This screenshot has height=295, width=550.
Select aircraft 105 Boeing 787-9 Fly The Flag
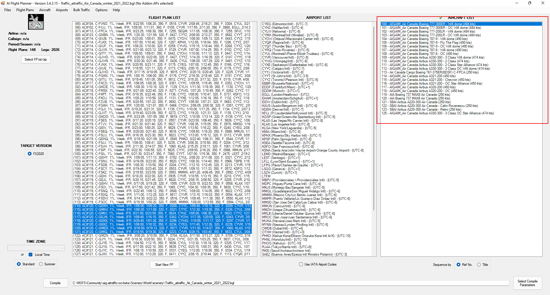pos(461,43)
